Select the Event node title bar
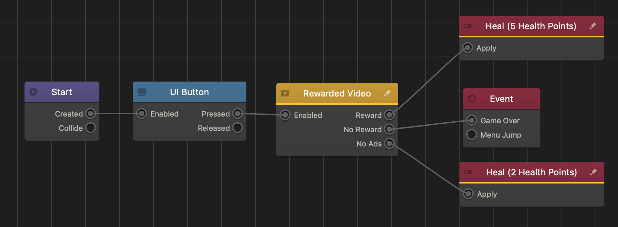Screen dimensions: 618x227 (501, 99)
